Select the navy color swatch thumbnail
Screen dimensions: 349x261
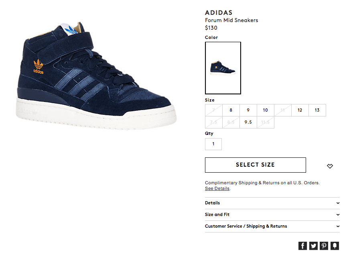[x=223, y=68]
